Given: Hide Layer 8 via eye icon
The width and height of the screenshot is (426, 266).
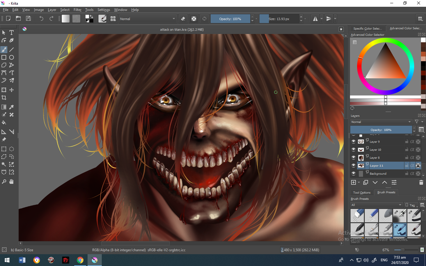Looking at the screenshot, I should (353, 157).
